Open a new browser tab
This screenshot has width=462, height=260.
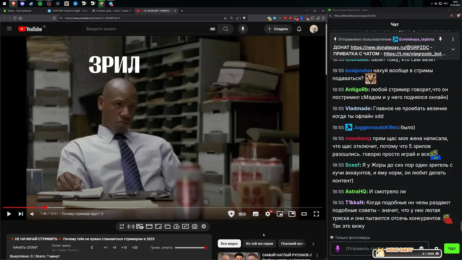(x=182, y=11)
